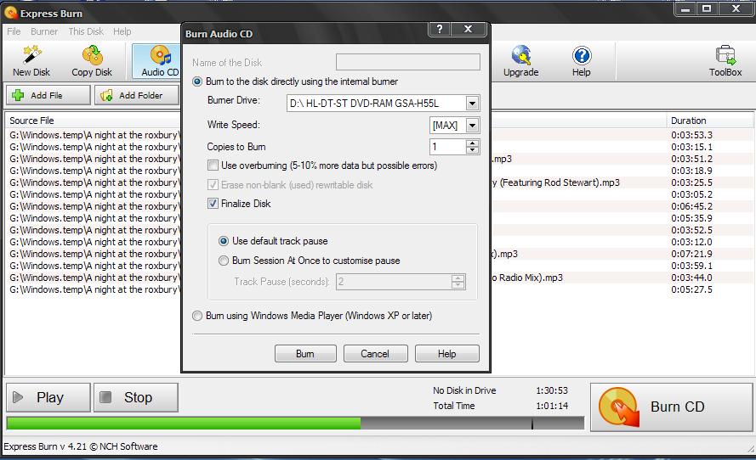The image size is (756, 460).
Task: Click the Stop square icon
Action: tap(105, 397)
